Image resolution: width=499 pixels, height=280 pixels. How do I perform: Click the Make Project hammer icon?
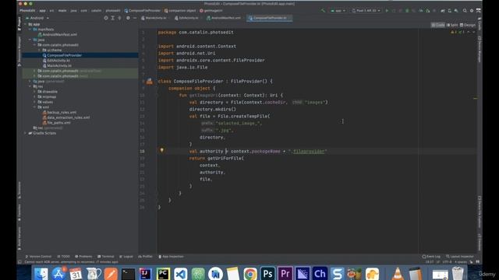point(323,11)
